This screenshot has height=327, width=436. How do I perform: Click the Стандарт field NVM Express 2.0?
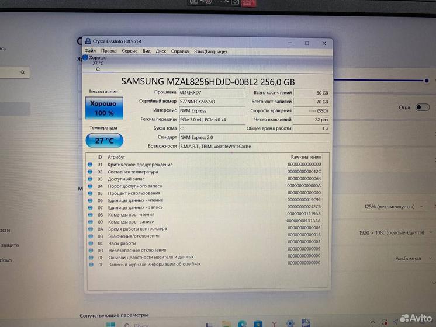pyautogui.click(x=254, y=137)
